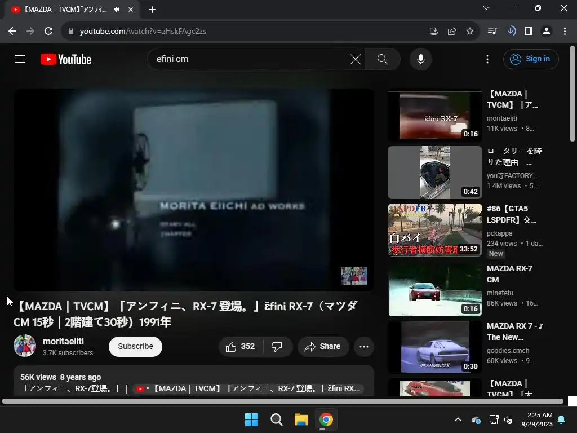Open Chrome three-dot menu
This screenshot has width=577, height=433.
coord(565,31)
